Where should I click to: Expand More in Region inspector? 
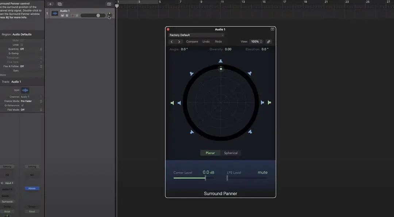pos(3,75)
